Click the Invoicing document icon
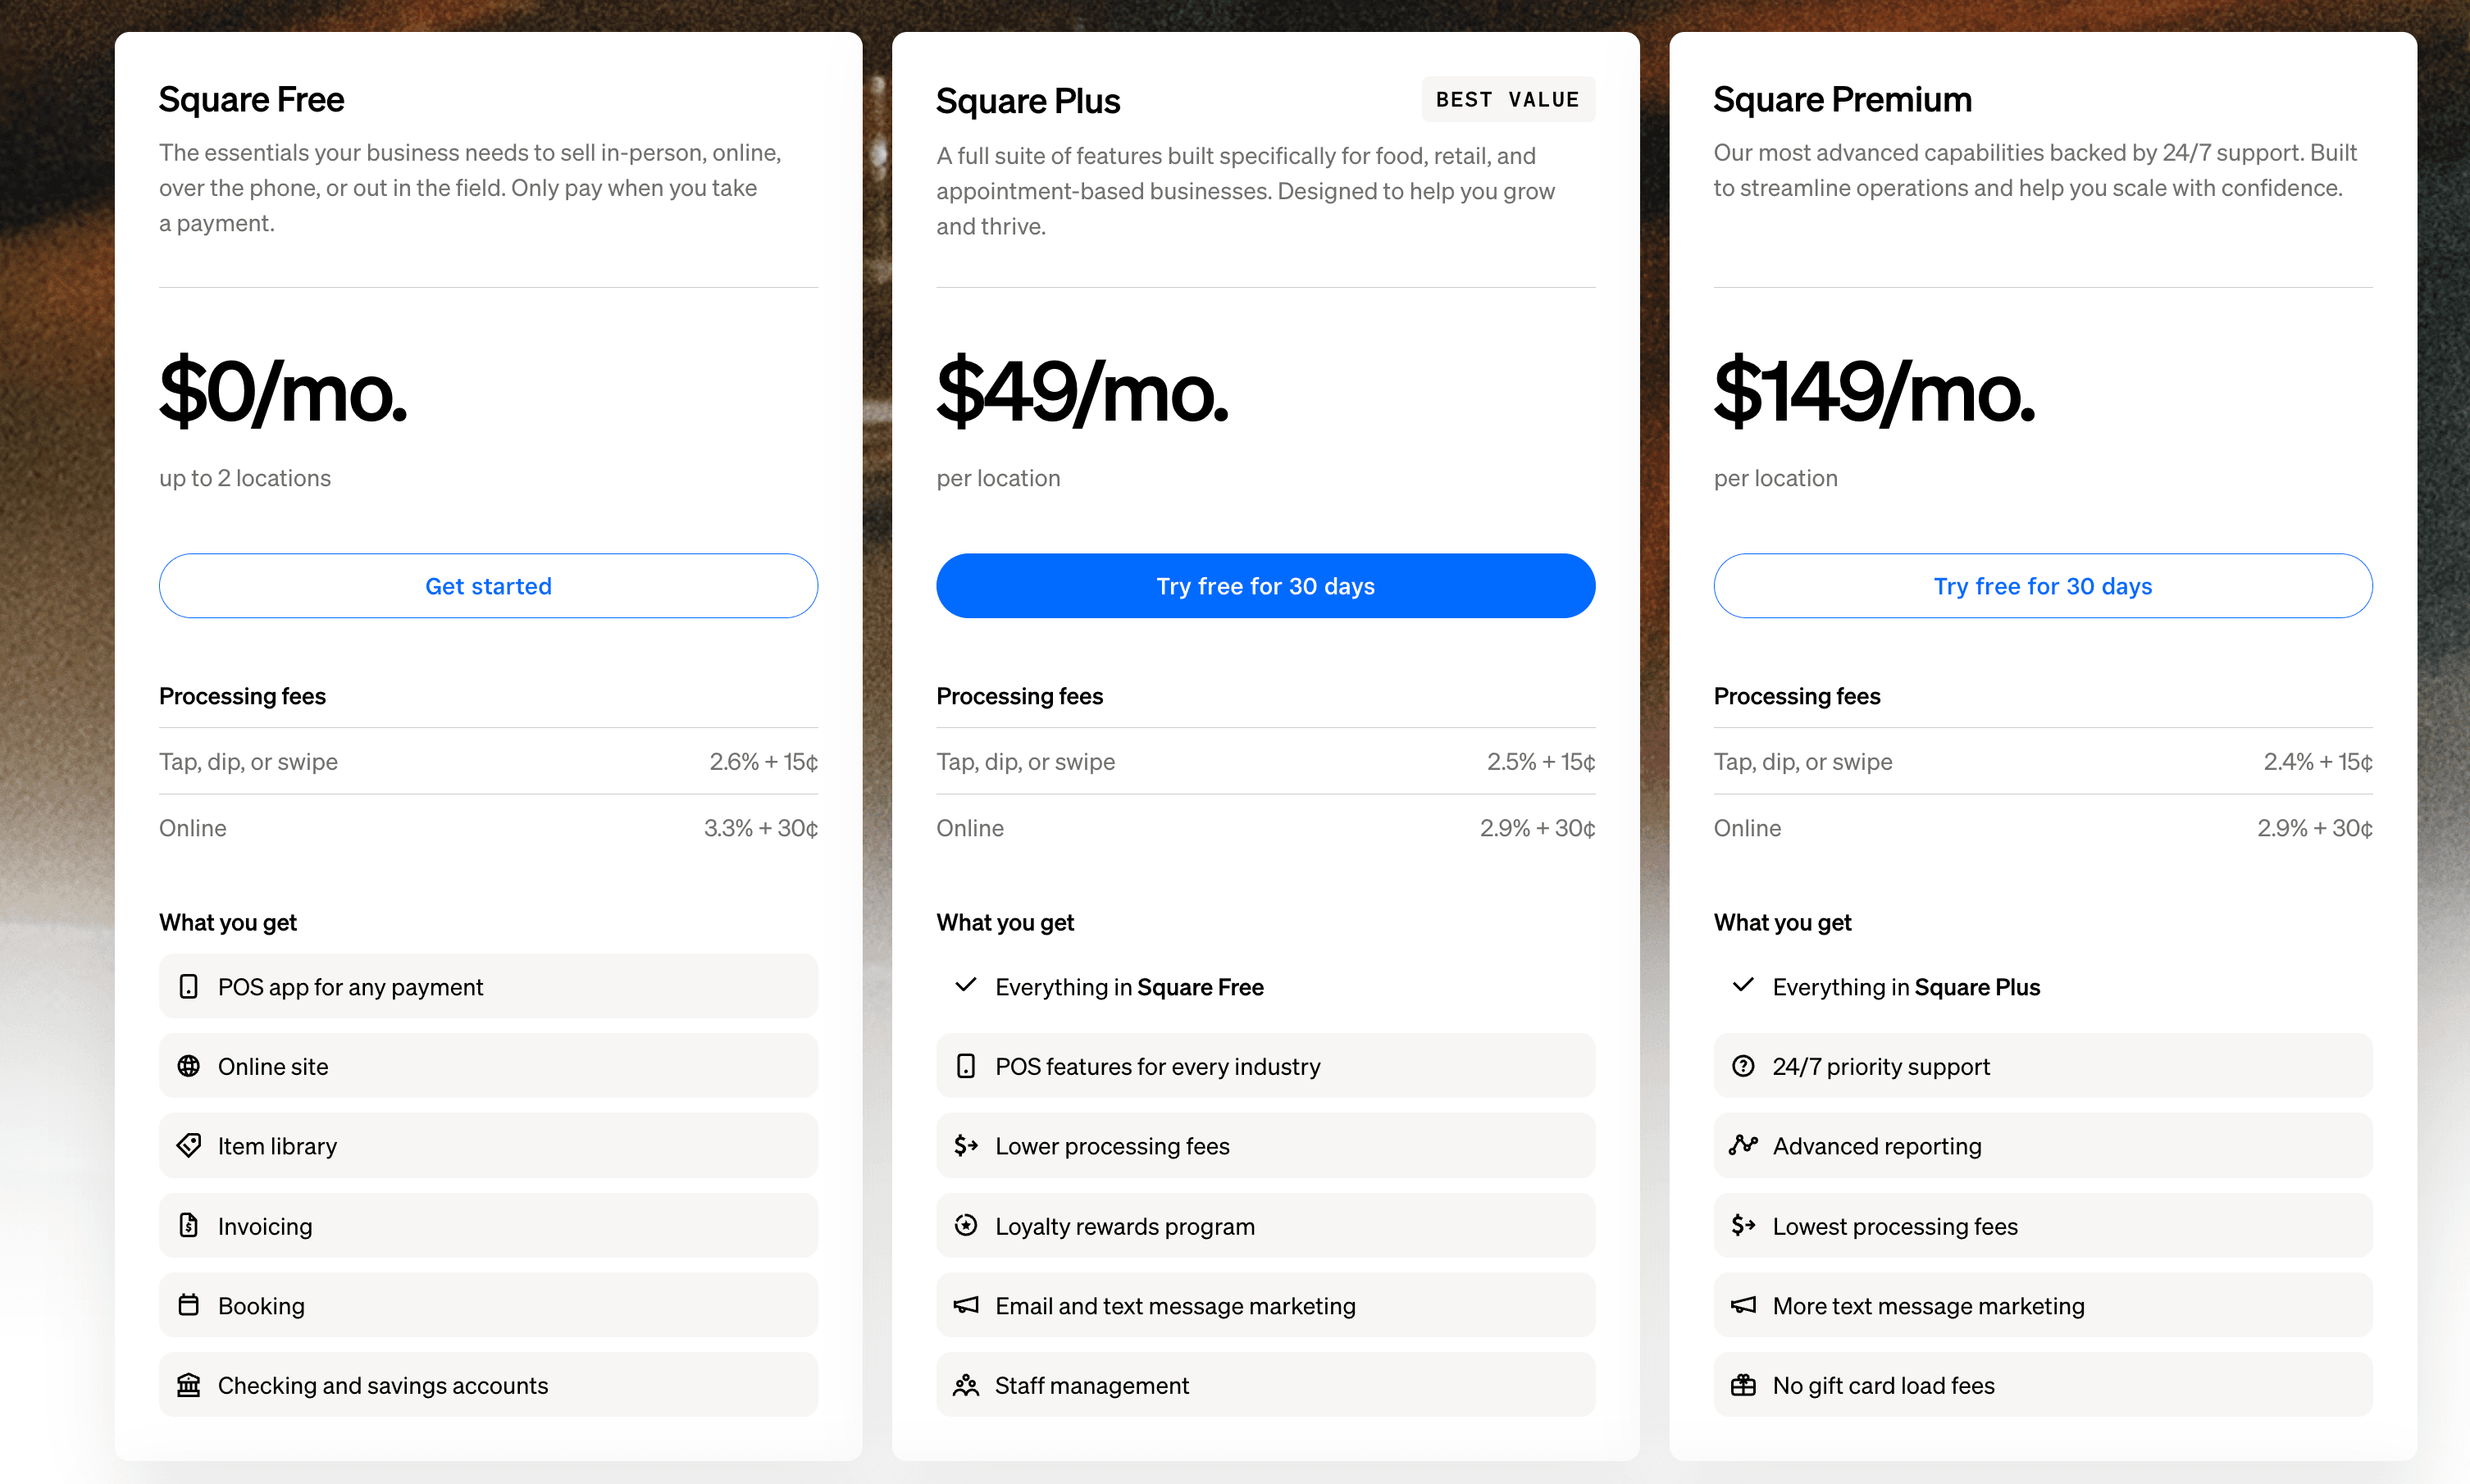Image resolution: width=2470 pixels, height=1484 pixels. coord(188,1225)
